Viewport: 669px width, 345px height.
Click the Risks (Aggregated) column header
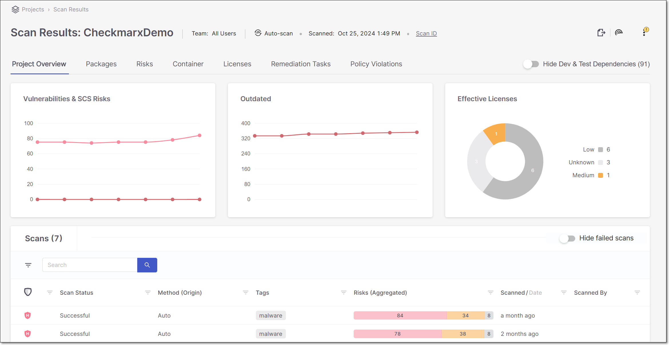click(380, 293)
